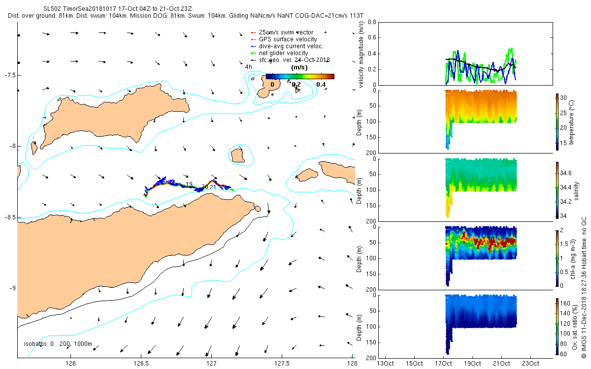Click the oxygen panel 'Depth (m)' label
Image resolution: width=591 pixels, height=369 pixels.
360,326
